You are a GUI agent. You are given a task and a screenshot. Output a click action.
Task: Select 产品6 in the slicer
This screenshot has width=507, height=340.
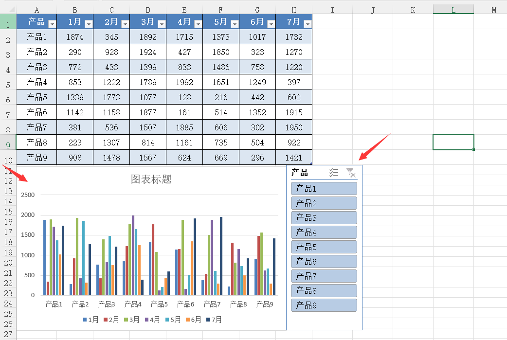(x=324, y=262)
